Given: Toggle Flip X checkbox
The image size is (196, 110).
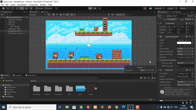Looking at the screenshot, I should pos(178,46).
